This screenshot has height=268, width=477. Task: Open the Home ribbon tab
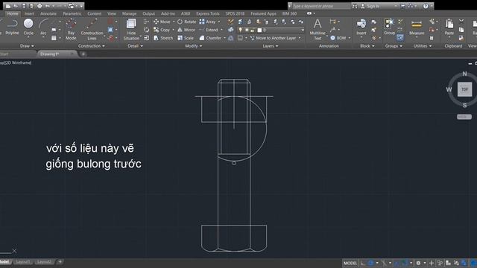pos(13,13)
